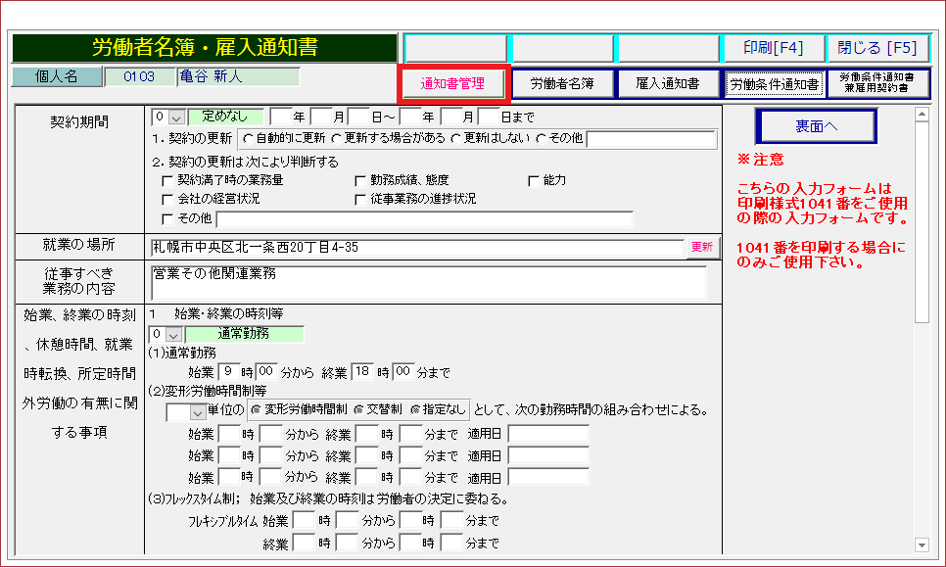946x568 pixels.
Task: Switch to the 労働者名簿 tab
Action: tap(562, 84)
